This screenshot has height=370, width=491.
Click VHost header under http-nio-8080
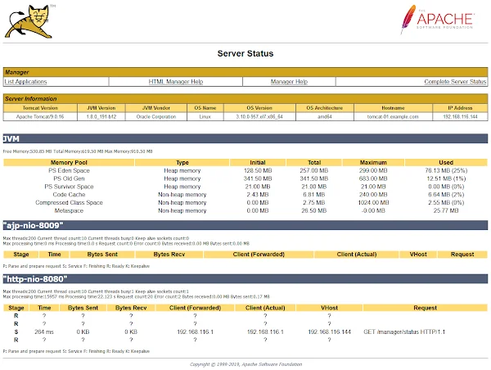tap(329, 308)
